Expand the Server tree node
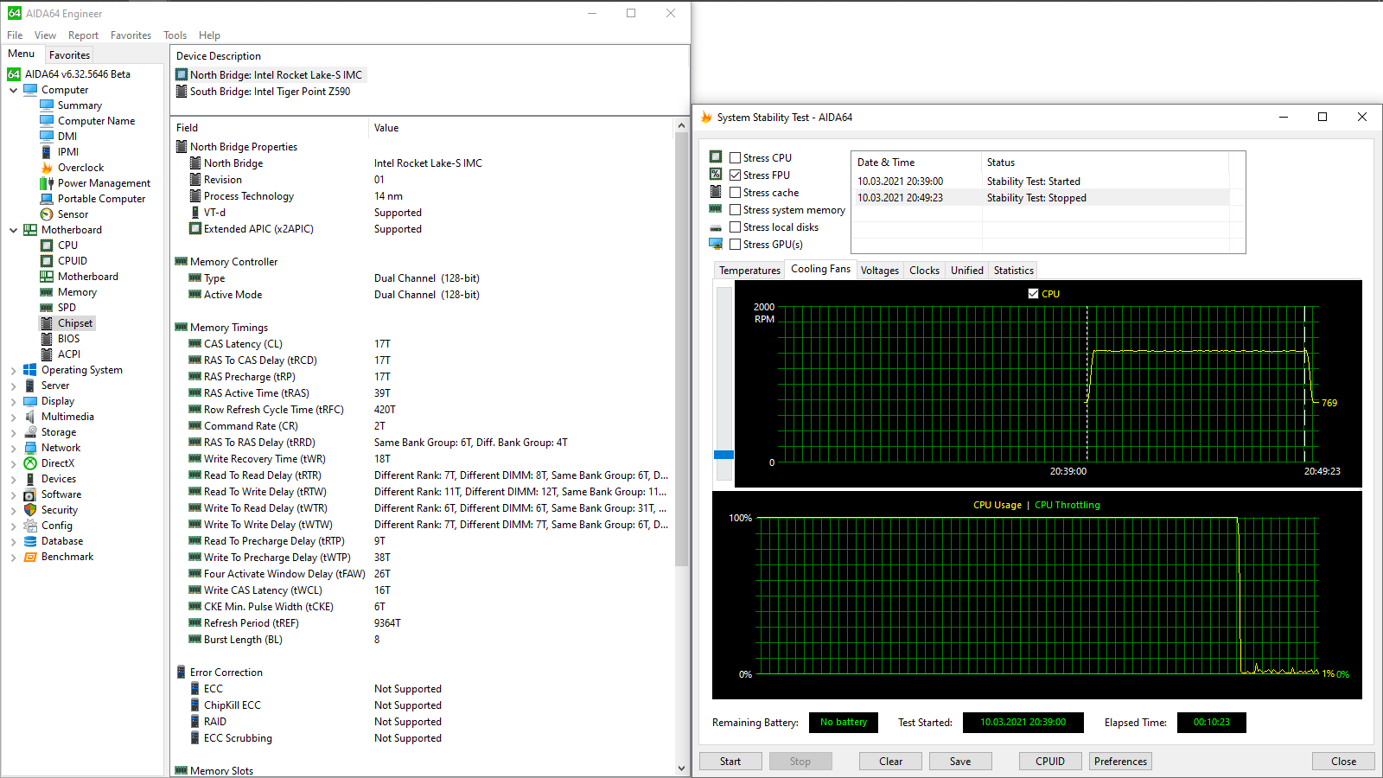This screenshot has width=1383, height=778. click(x=14, y=386)
